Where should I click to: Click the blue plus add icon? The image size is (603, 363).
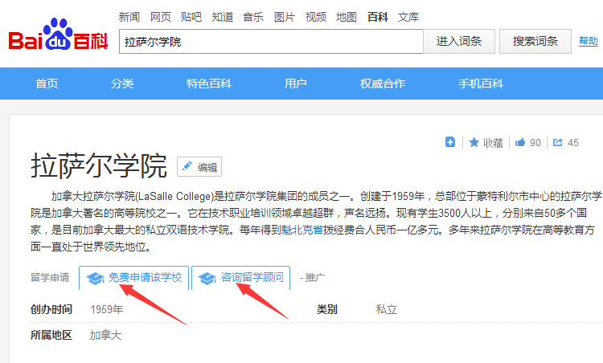pos(450,142)
